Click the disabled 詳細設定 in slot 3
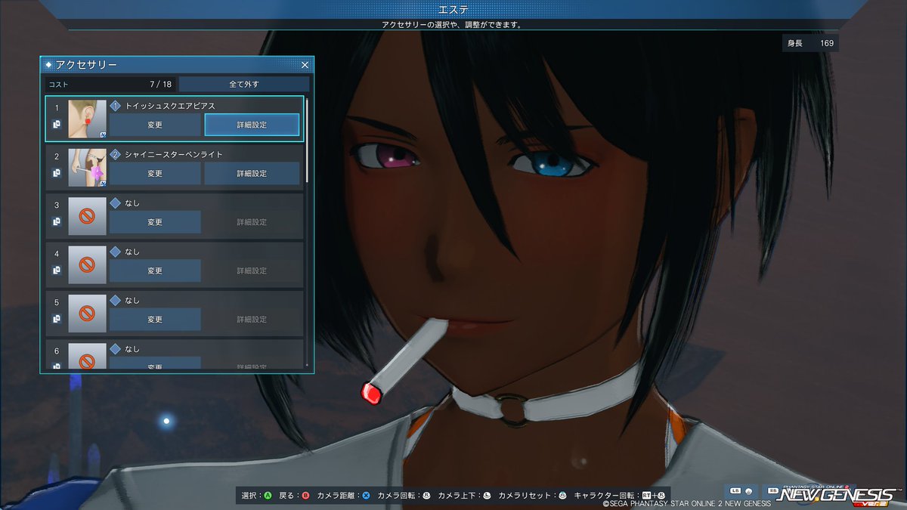Image resolution: width=907 pixels, height=510 pixels. click(252, 222)
